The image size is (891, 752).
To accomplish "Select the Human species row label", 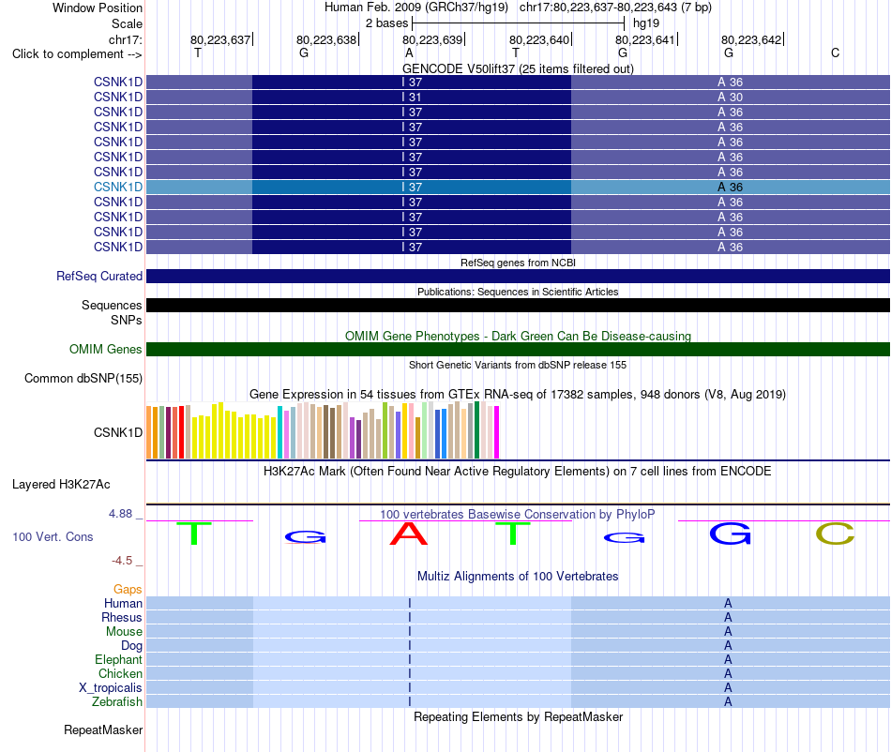I will click(x=123, y=603).
